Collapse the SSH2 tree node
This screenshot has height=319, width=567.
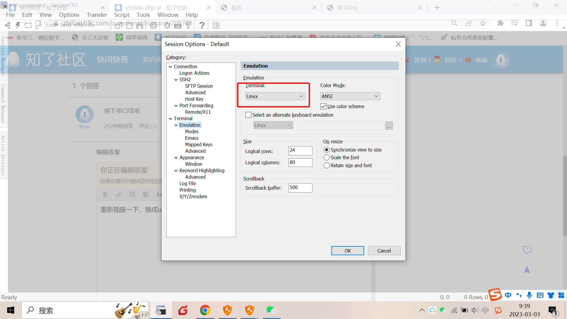tap(176, 80)
